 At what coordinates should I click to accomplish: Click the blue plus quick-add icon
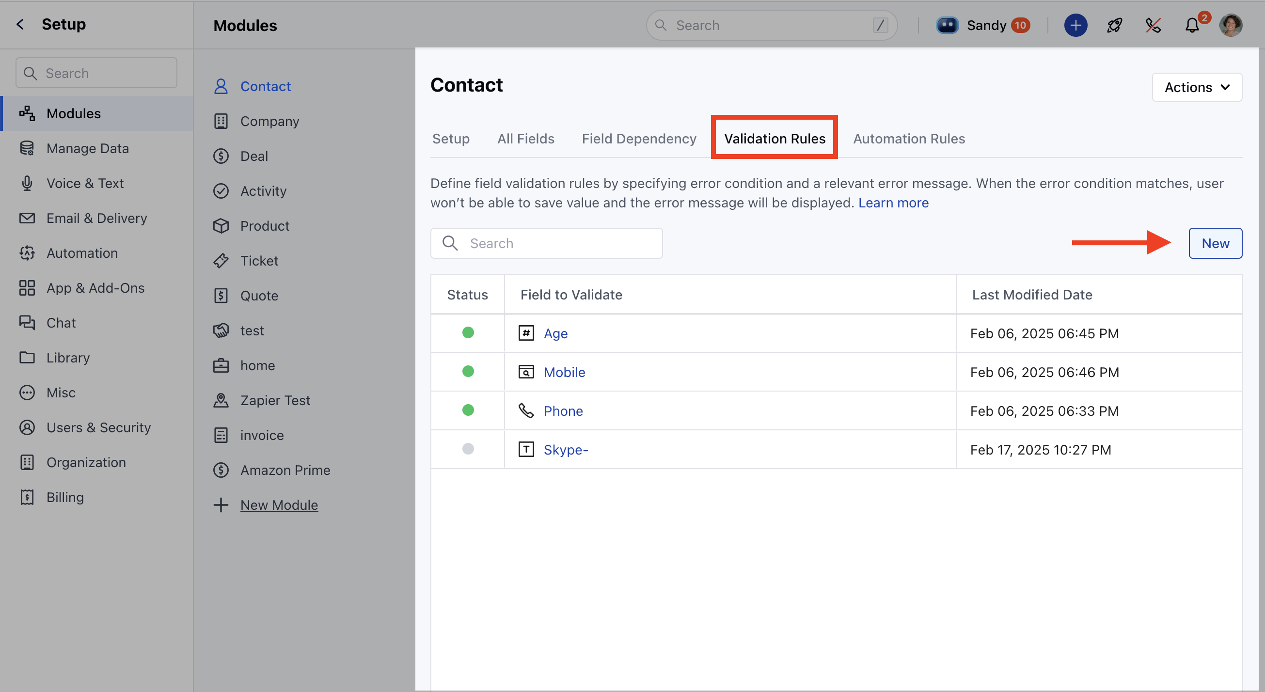1075,25
